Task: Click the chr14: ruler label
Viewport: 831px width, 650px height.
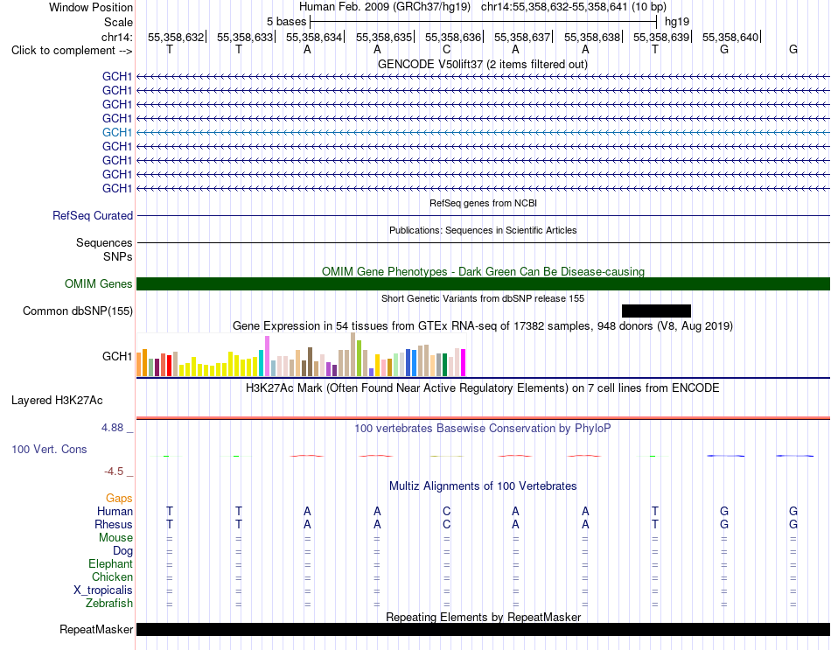Action: point(117,37)
